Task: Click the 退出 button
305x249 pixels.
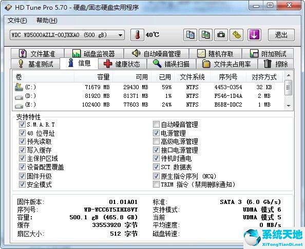Action: [281, 35]
